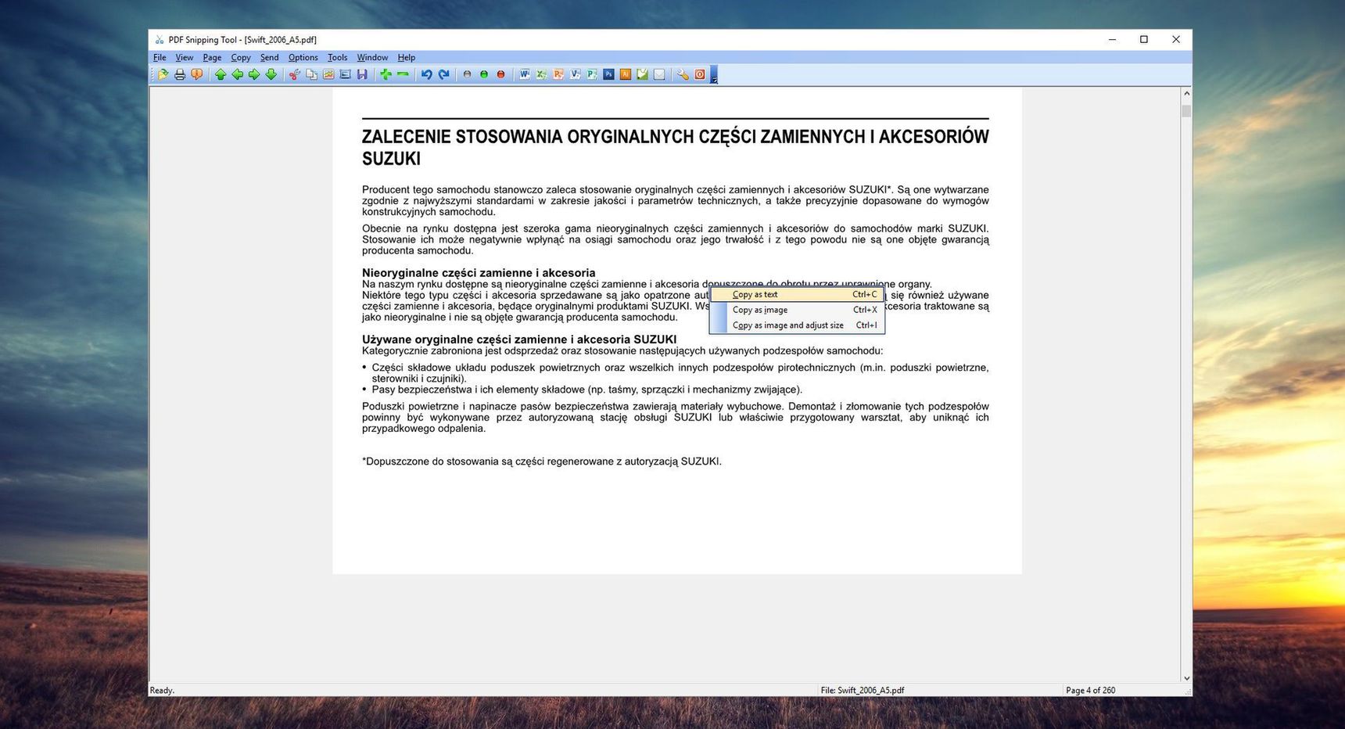
Task: Click the 'File: Swift_2006_A5.pdf' status text
Action: coord(862,691)
